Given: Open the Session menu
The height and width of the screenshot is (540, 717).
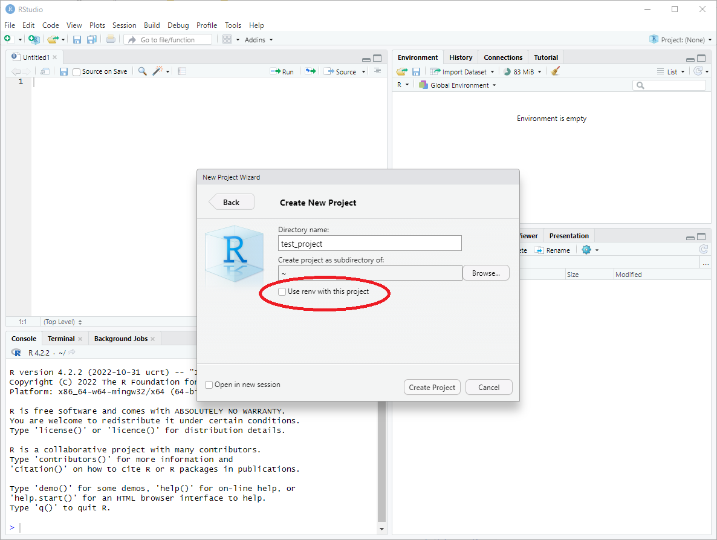Looking at the screenshot, I should click(124, 25).
